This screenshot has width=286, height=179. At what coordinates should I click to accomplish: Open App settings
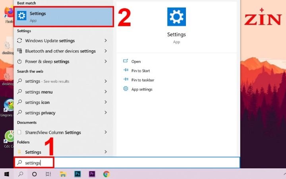tap(142, 89)
